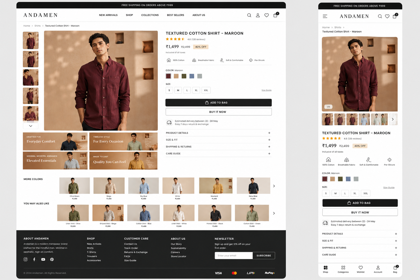Pick the olive green swatch in desktop view
Viewport: 420px width, 280px height.
point(184,76)
